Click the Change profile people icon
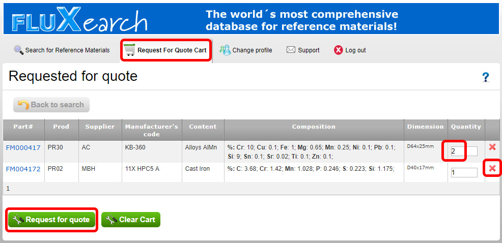Image resolution: width=502 pixels, height=243 pixels. [225, 50]
